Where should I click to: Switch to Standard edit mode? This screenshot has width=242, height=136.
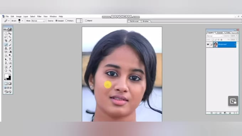[x=6, y=83]
